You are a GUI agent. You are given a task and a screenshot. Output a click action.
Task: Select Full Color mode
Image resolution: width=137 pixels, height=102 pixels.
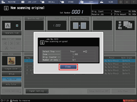12,79
